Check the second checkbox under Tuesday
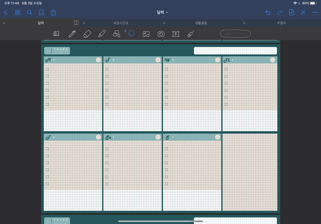321x224 pixels. click(107, 76)
